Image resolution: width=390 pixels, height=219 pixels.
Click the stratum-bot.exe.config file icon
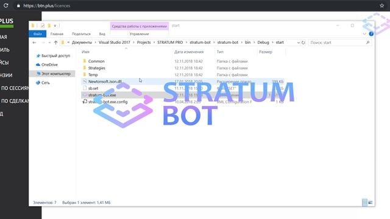click(x=85, y=102)
